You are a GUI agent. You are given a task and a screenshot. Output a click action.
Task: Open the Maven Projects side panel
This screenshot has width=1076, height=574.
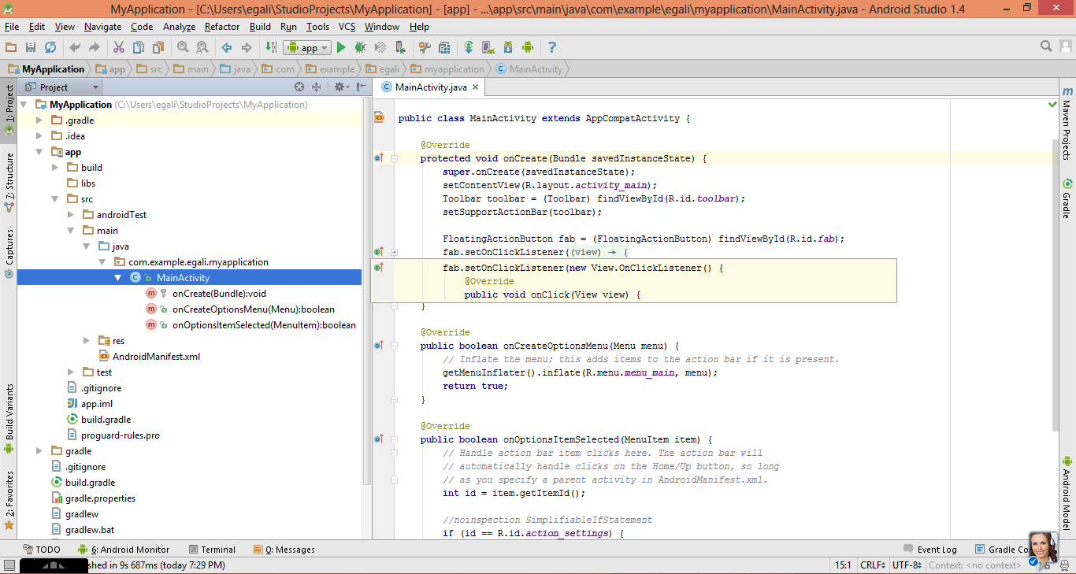pos(1067,122)
